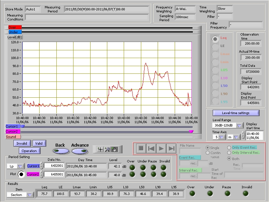The height and width of the screenshot is (202, 269).
Task: Click the Display start time field
Action: [254, 136]
